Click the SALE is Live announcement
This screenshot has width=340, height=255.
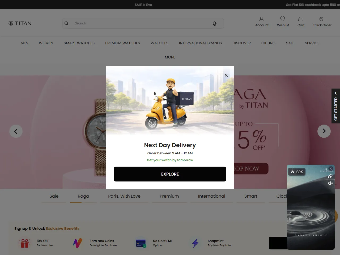pyautogui.click(x=143, y=5)
